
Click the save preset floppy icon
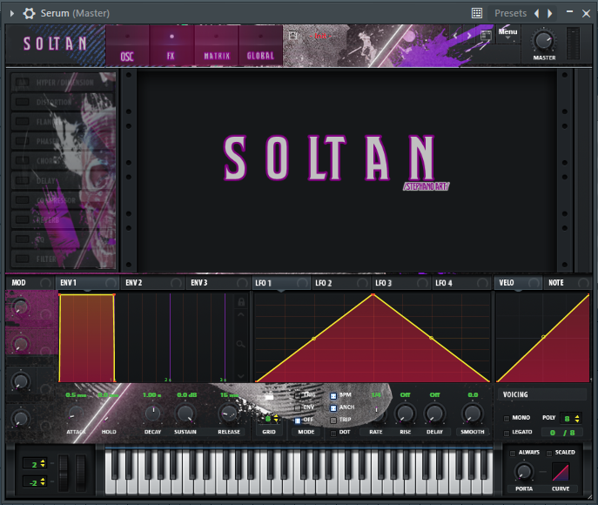click(x=292, y=35)
